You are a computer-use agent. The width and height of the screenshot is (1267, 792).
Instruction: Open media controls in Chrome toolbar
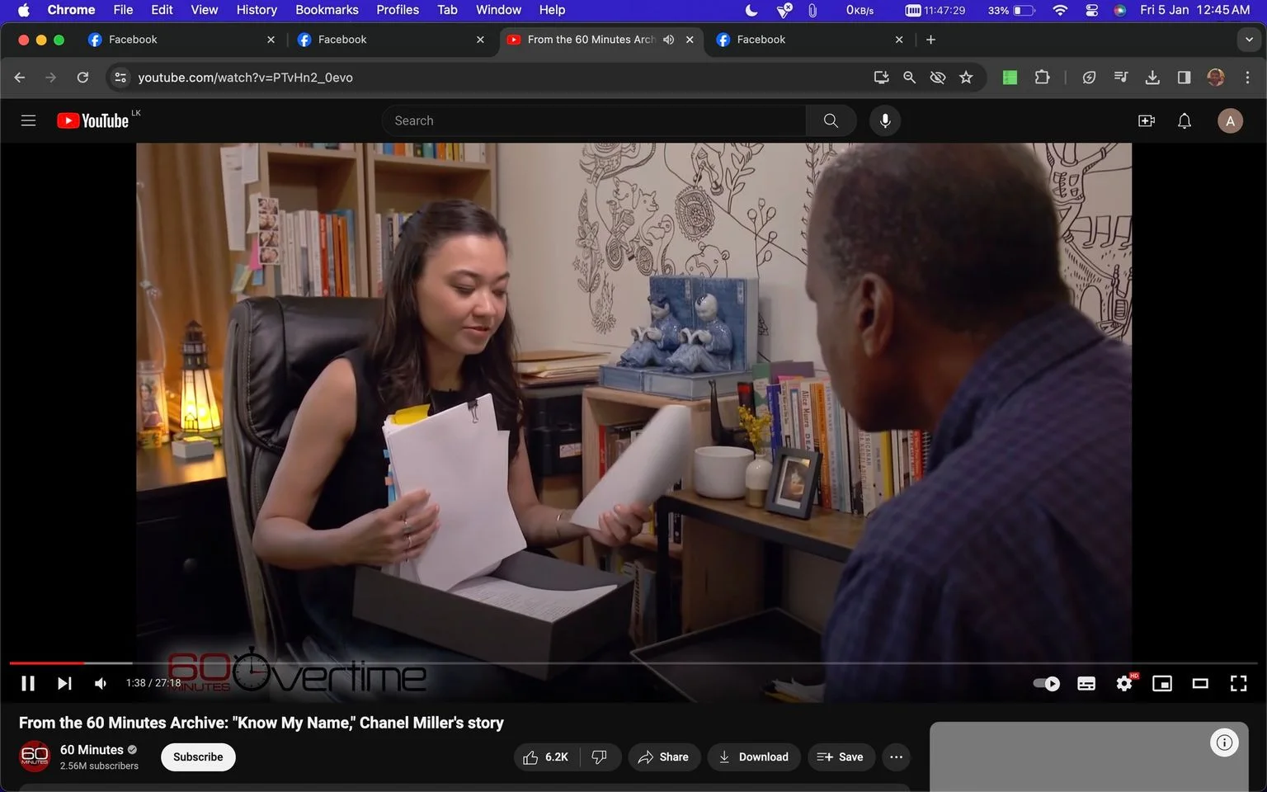click(x=1120, y=77)
